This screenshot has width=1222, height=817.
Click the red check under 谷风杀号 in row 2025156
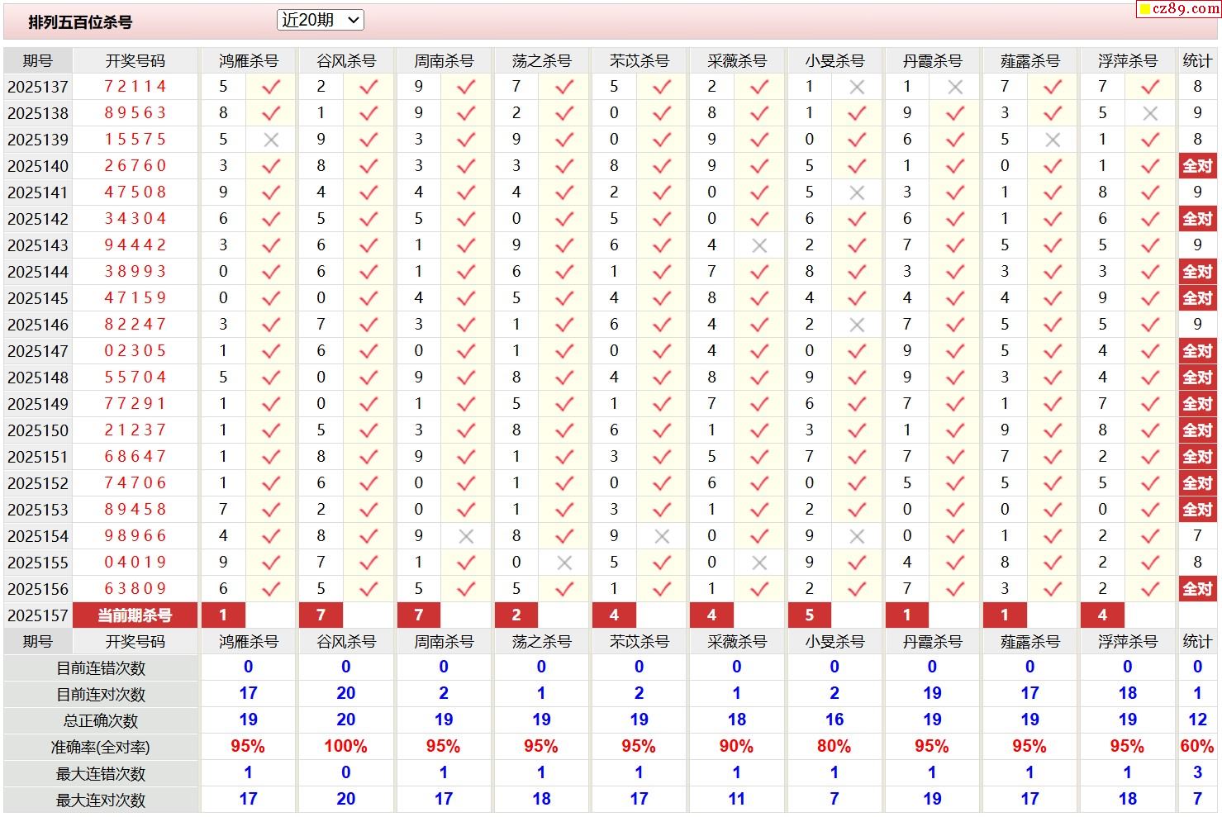(369, 589)
